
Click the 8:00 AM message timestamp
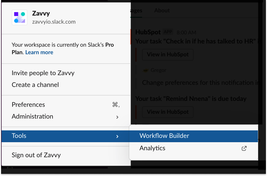point(186,32)
